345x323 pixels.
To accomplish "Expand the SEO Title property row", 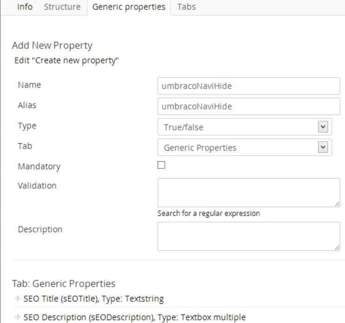I will coord(93,299).
